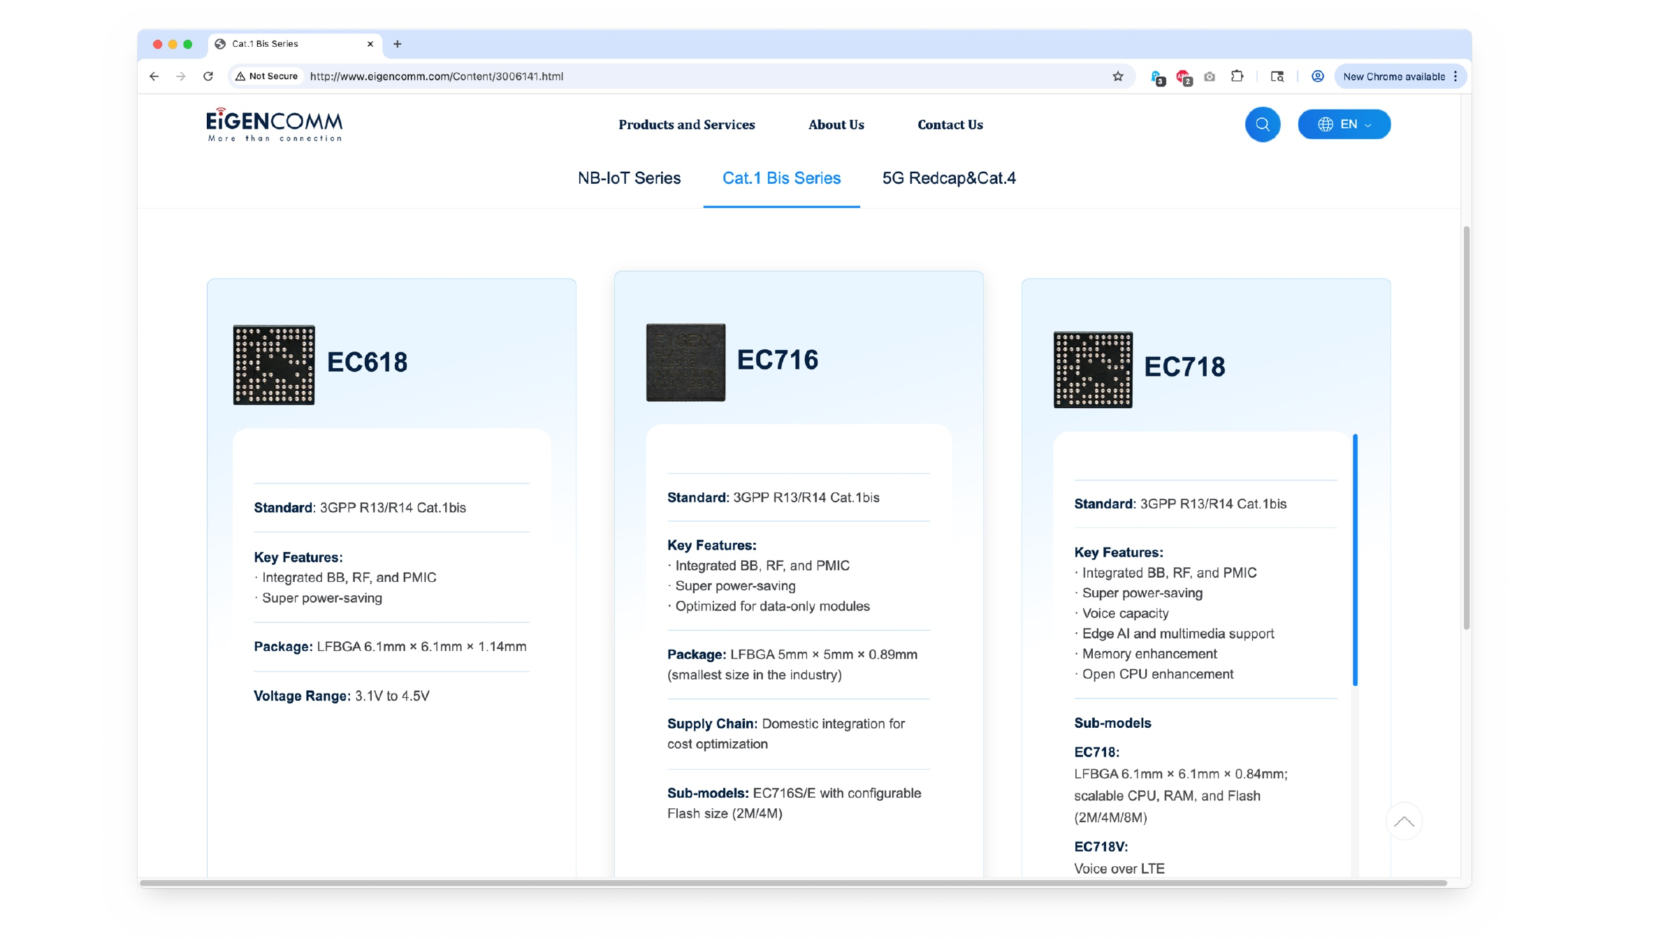Open the EN language dropdown
1677x943 pixels.
[1344, 124]
